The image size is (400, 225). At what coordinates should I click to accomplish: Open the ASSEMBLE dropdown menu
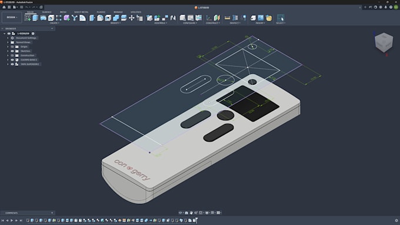(x=161, y=23)
